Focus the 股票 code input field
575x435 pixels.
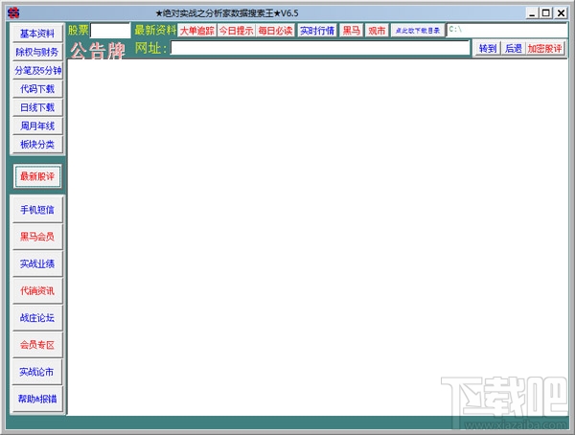[x=110, y=31]
